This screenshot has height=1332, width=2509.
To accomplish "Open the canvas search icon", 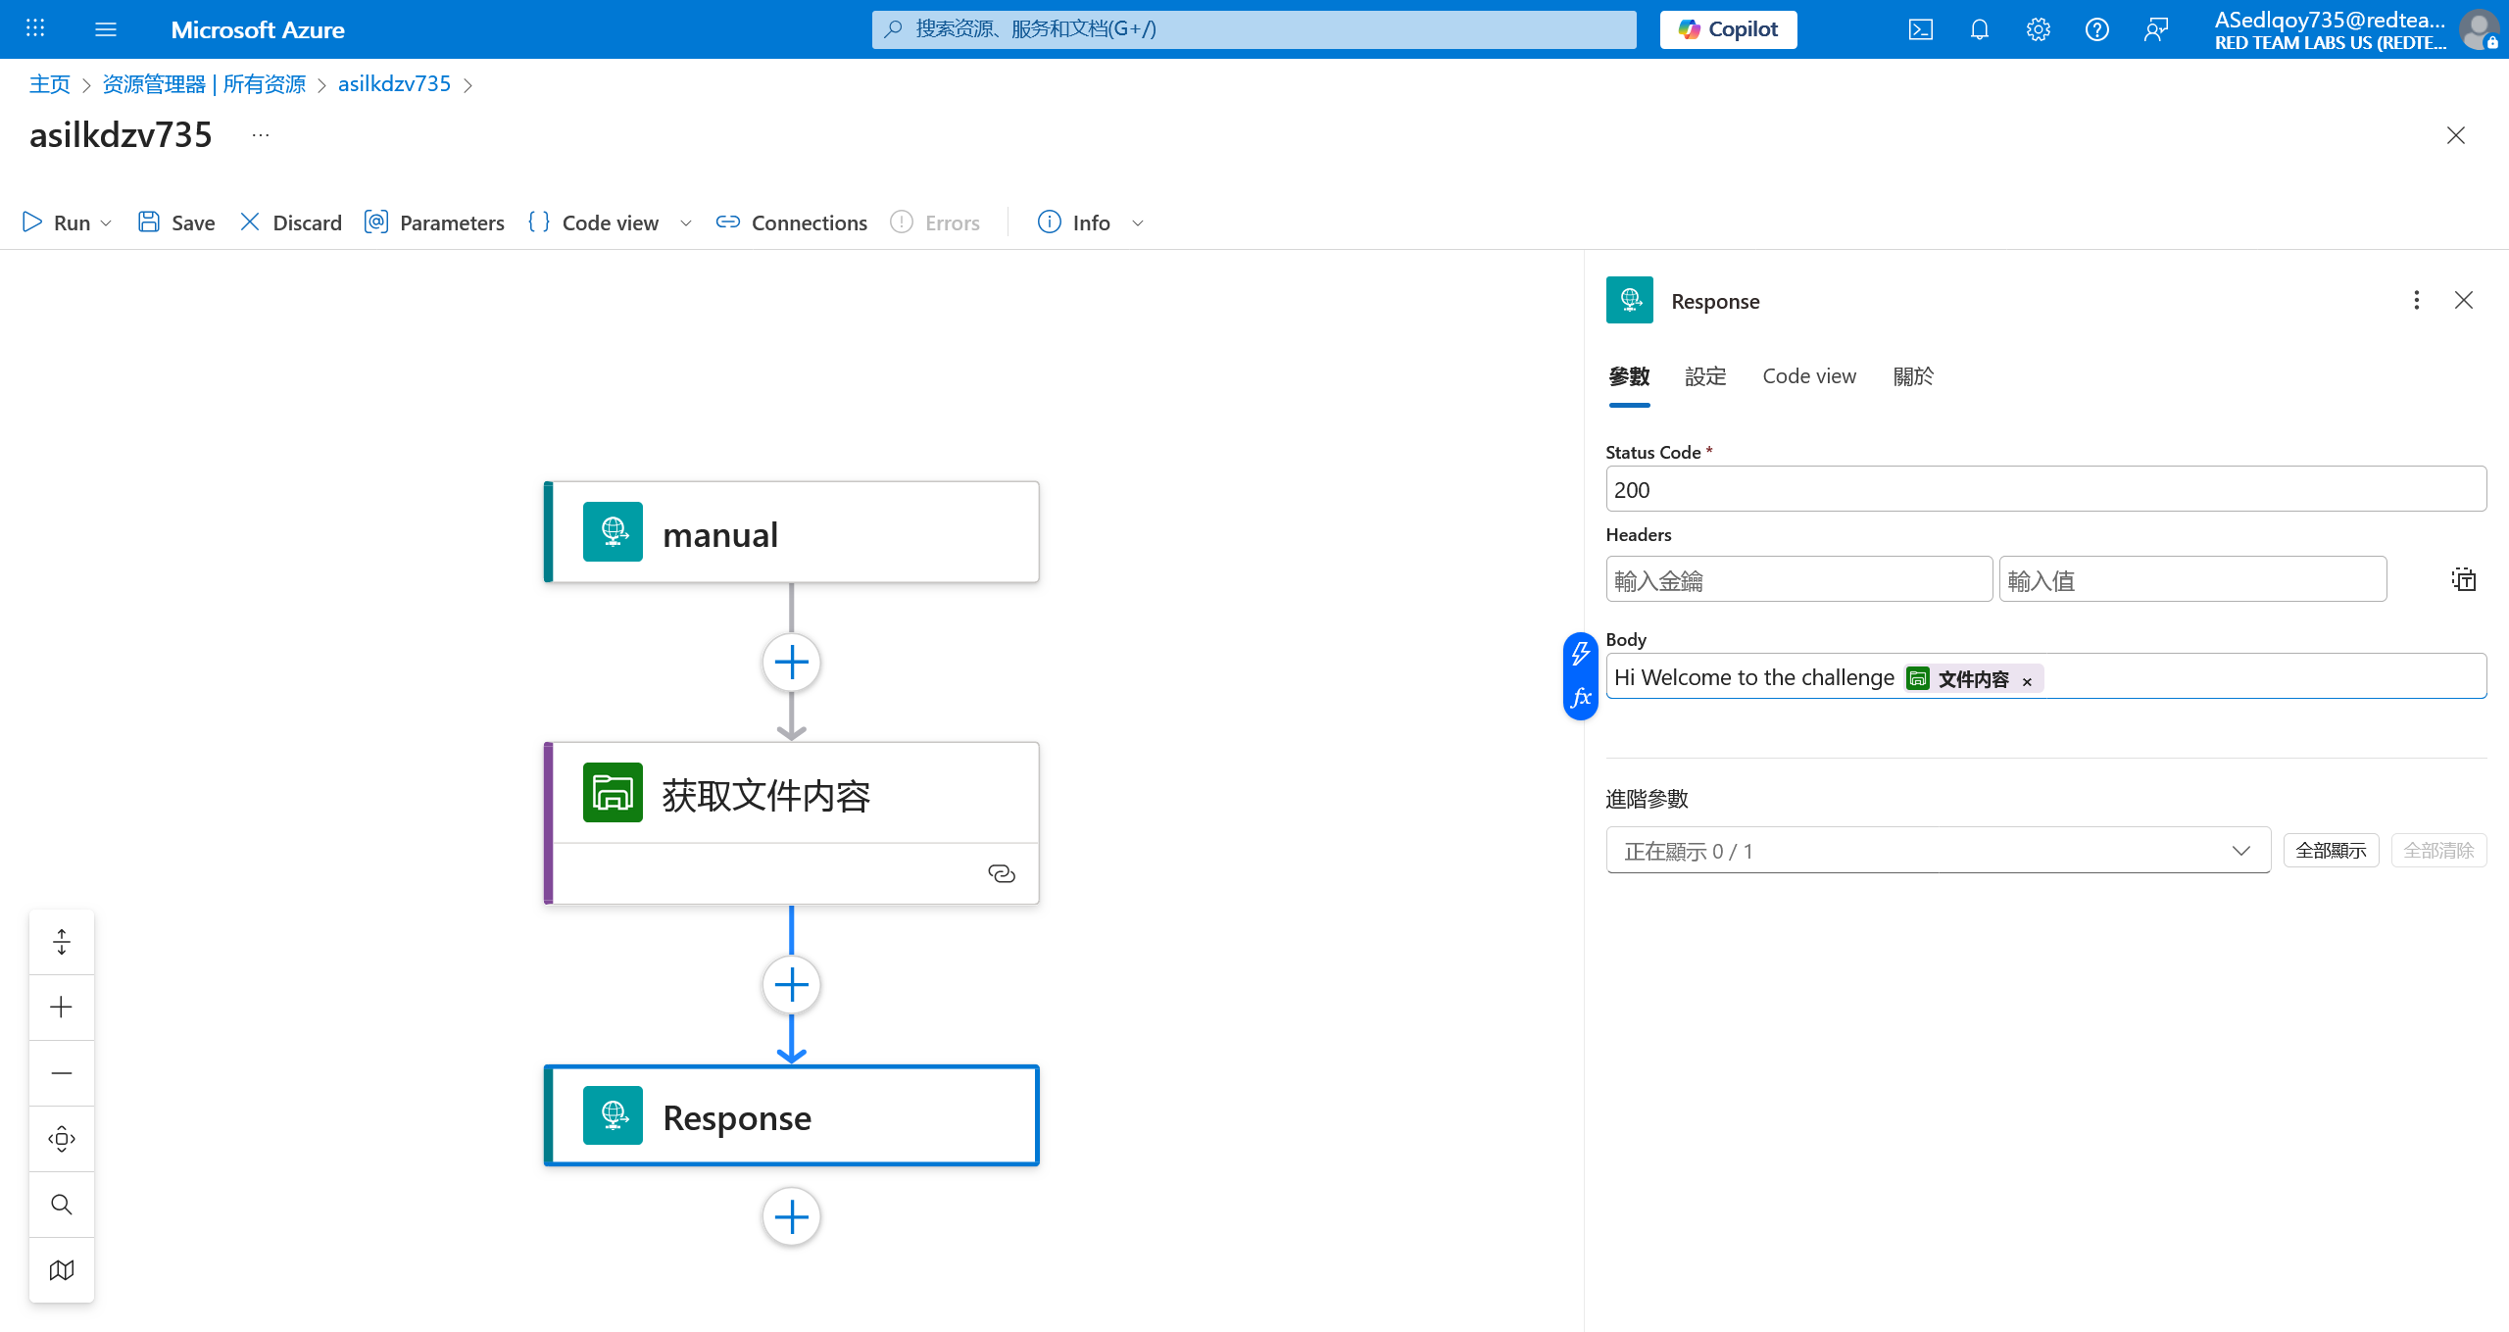I will [x=62, y=1205].
